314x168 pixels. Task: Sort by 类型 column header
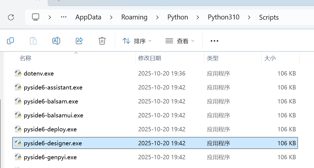coord(212,58)
